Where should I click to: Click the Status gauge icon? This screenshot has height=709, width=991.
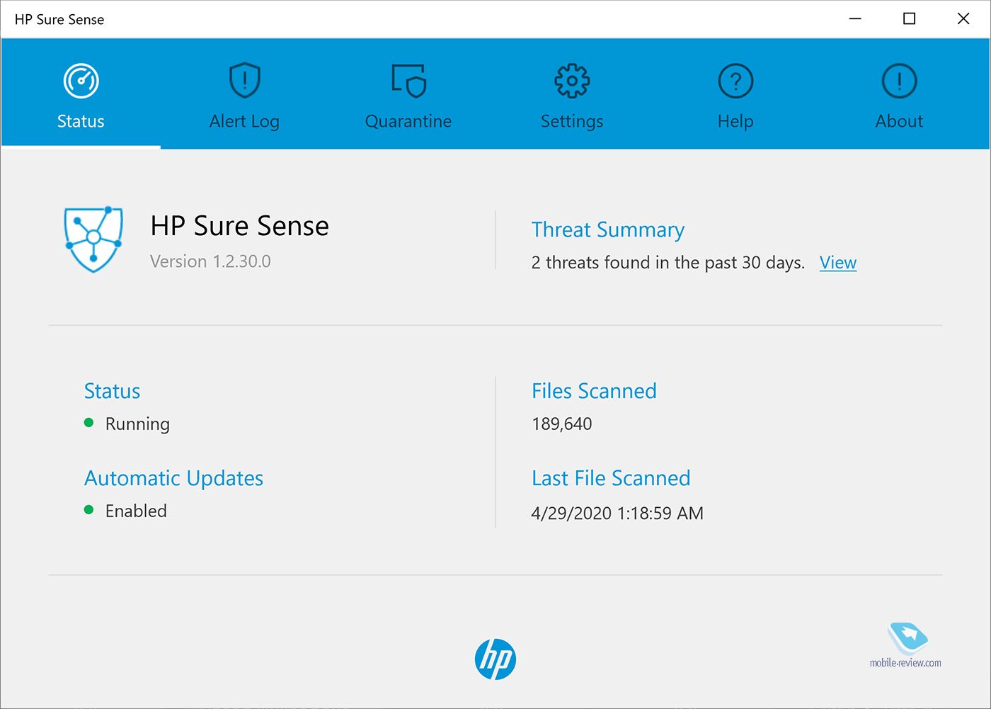81,81
